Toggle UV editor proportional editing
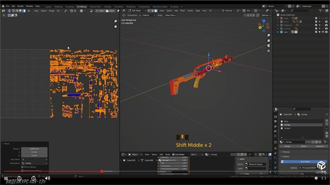This screenshot has width=330, height=185. (81, 11)
